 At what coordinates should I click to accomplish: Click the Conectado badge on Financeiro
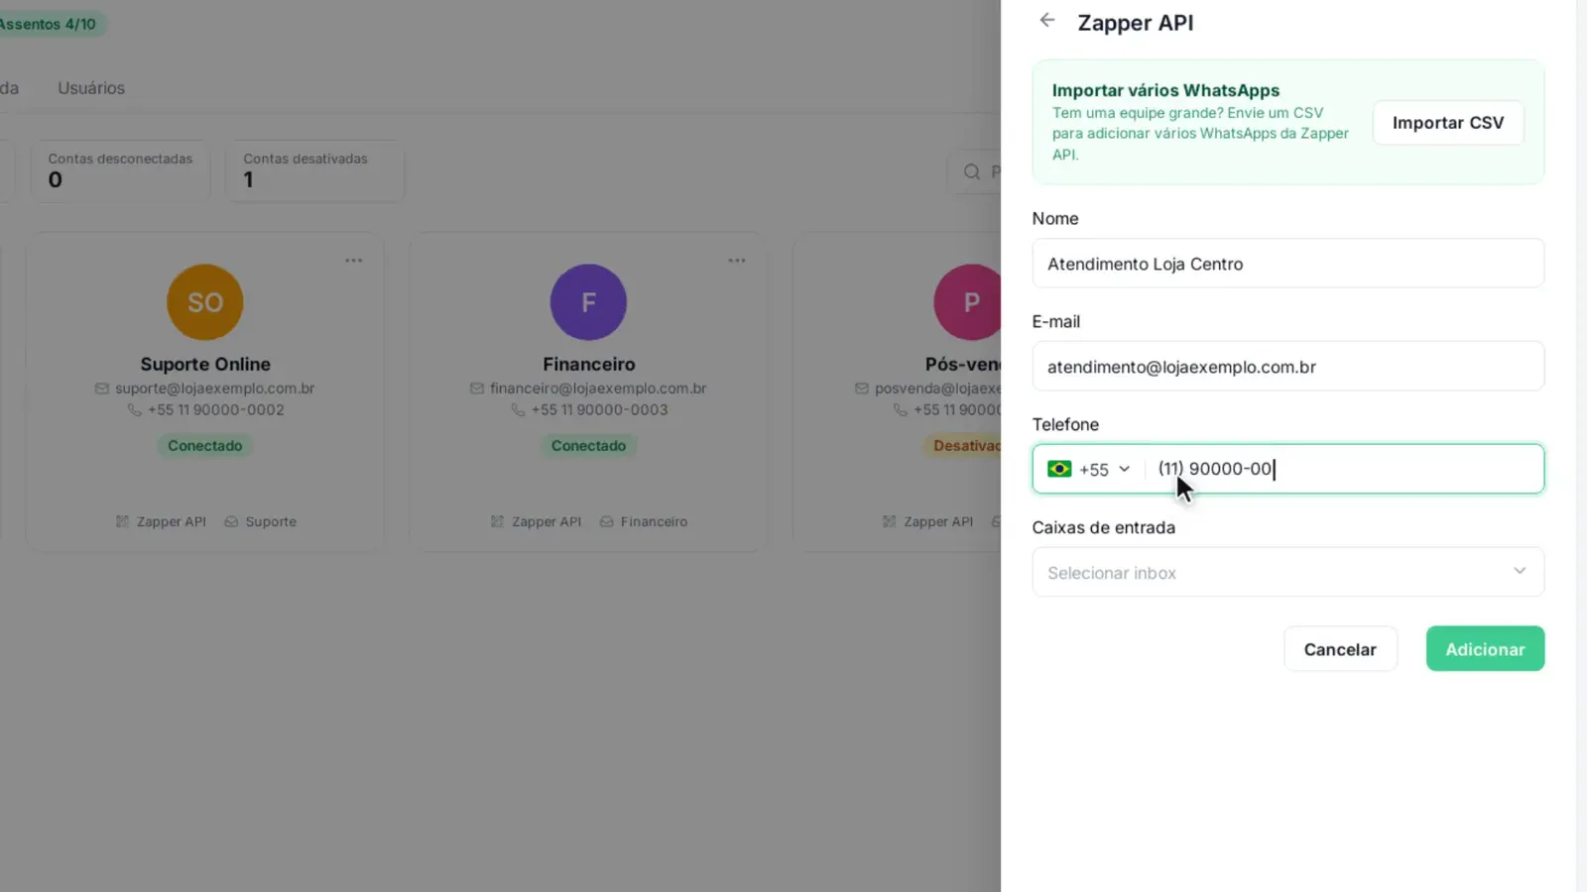(588, 446)
